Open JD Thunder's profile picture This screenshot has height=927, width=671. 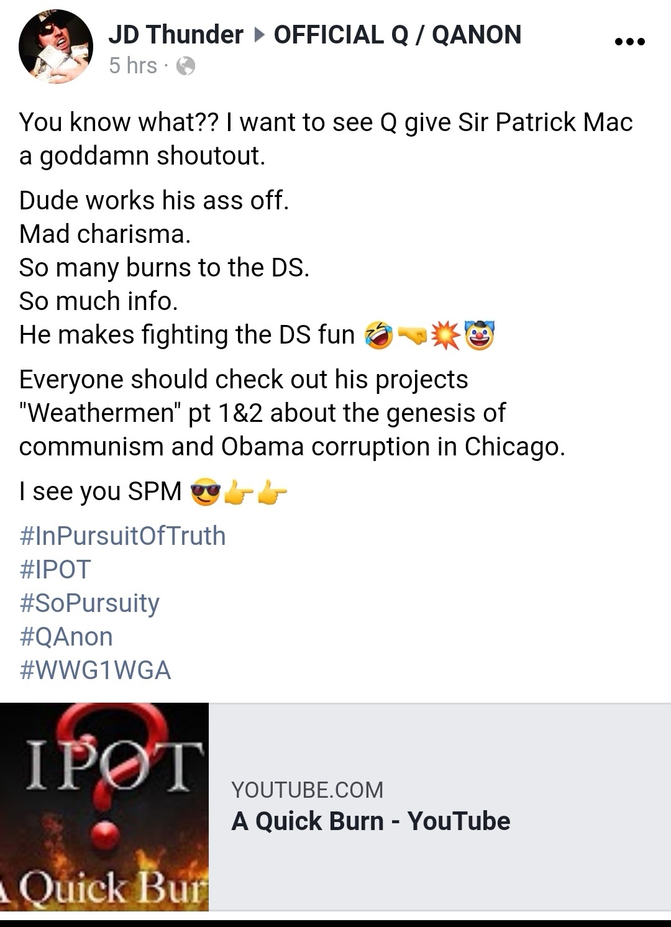pyautogui.click(x=56, y=47)
